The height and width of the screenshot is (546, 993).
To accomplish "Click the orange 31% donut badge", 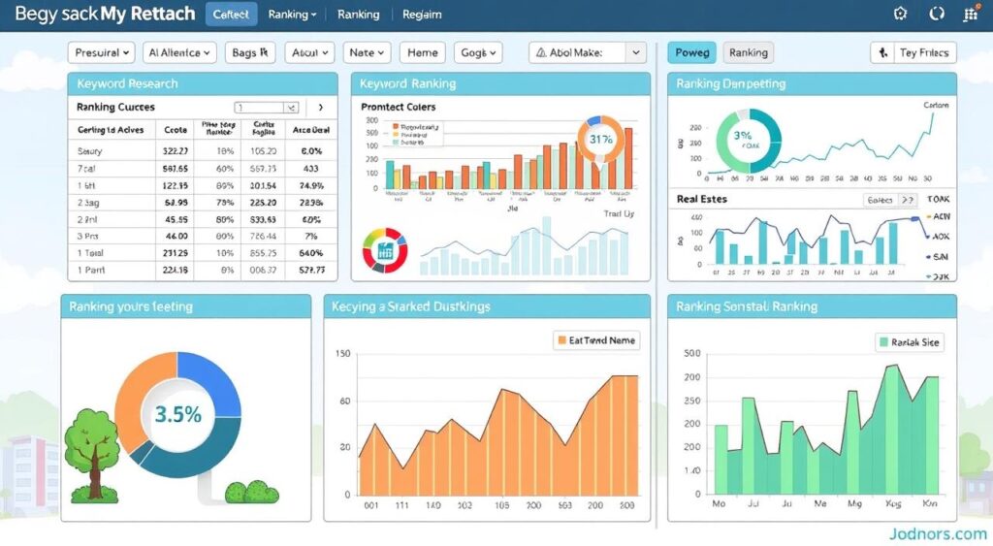I will [600, 140].
